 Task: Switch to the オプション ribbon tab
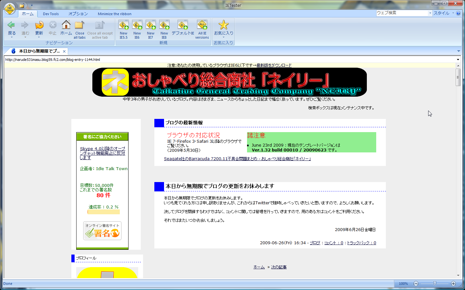tap(78, 14)
